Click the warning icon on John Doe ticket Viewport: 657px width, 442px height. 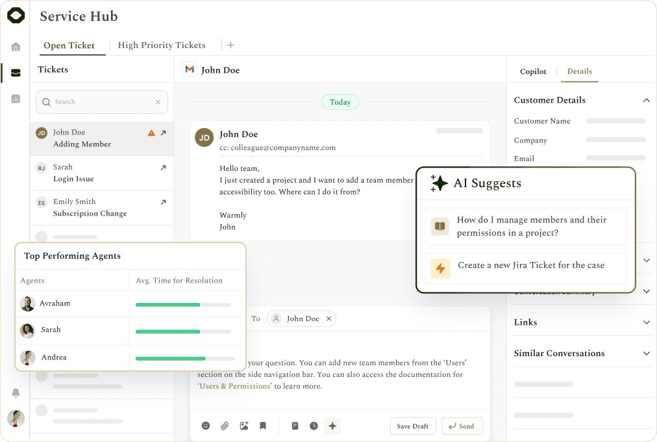coord(151,133)
